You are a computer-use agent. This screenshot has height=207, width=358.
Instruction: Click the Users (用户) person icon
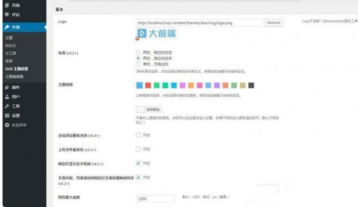point(7,96)
